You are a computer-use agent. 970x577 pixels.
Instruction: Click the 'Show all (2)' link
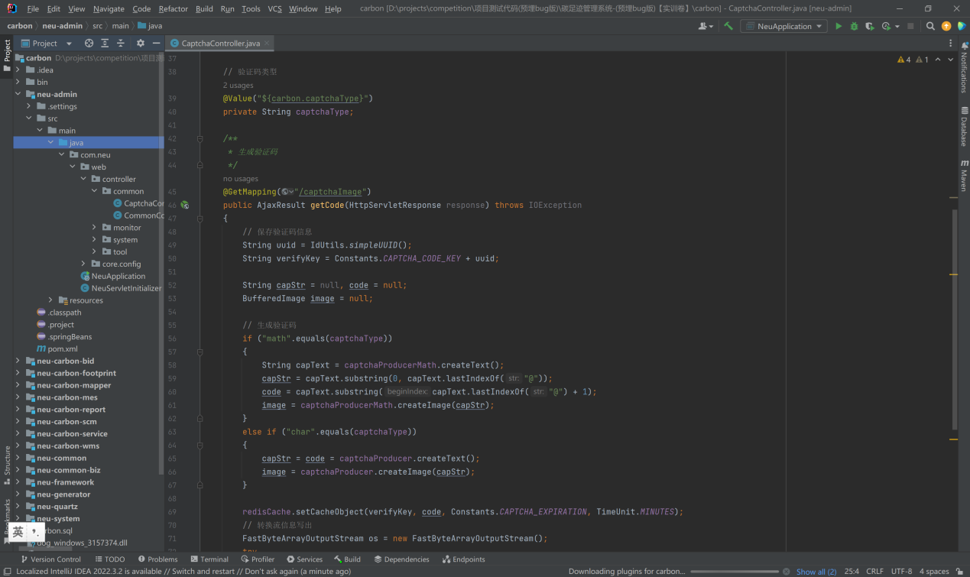coord(816,572)
